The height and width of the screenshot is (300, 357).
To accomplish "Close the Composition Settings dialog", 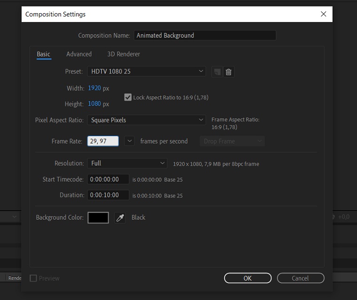I will coord(323,14).
